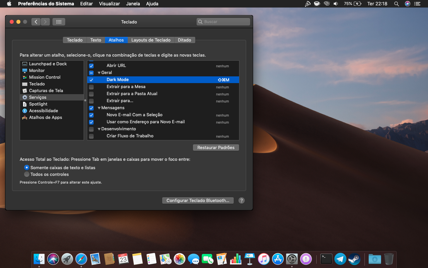Open Maps app in dock
This screenshot has height=268, width=428.
coord(166,259)
